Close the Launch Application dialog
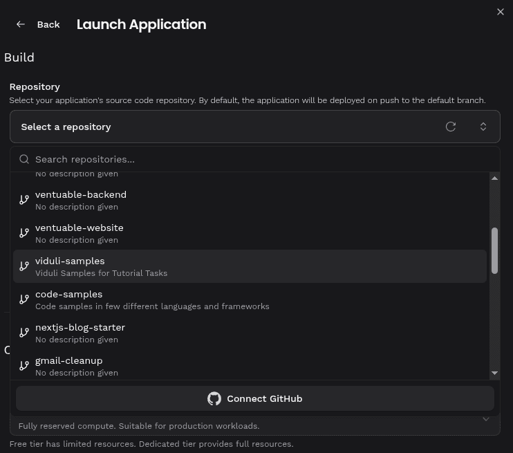The height and width of the screenshot is (453, 513). click(501, 12)
